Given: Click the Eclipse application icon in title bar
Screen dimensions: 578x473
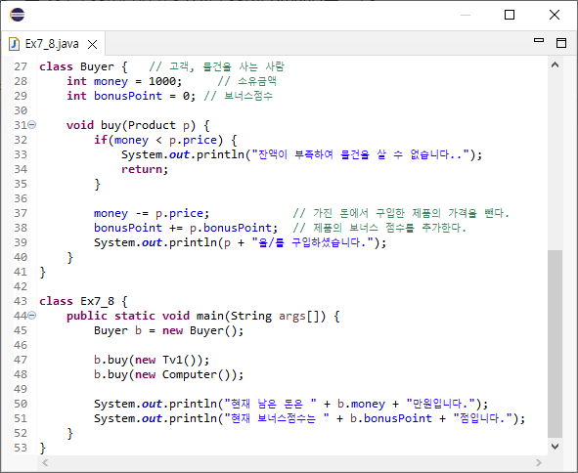Looking at the screenshot, I should click(x=17, y=15).
